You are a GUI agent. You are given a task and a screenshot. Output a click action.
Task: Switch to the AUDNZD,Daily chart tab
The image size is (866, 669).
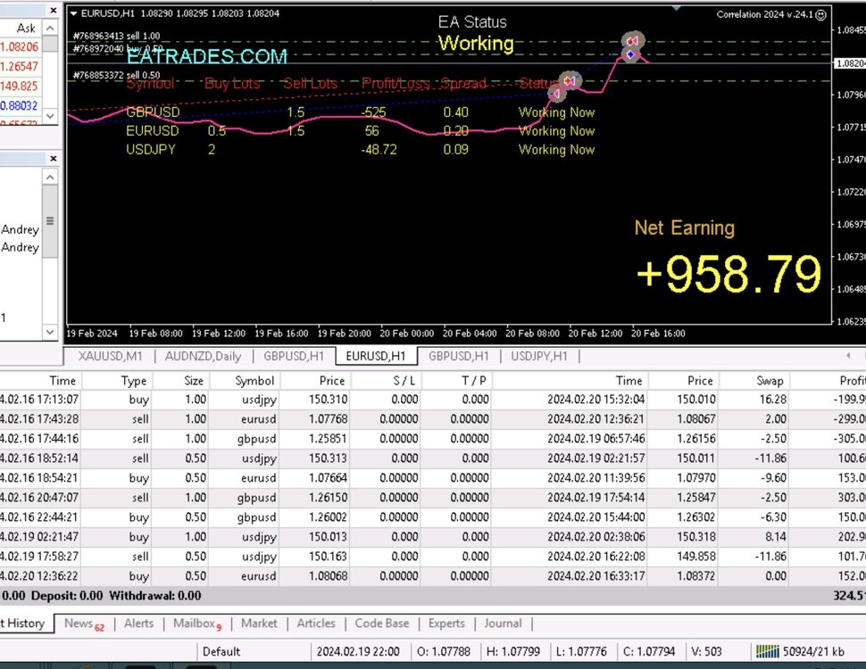point(203,356)
